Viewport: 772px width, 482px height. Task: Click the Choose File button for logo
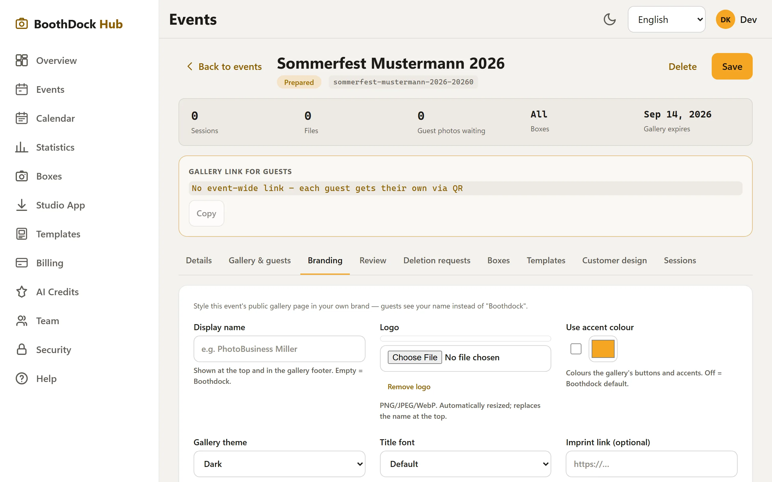(x=415, y=357)
